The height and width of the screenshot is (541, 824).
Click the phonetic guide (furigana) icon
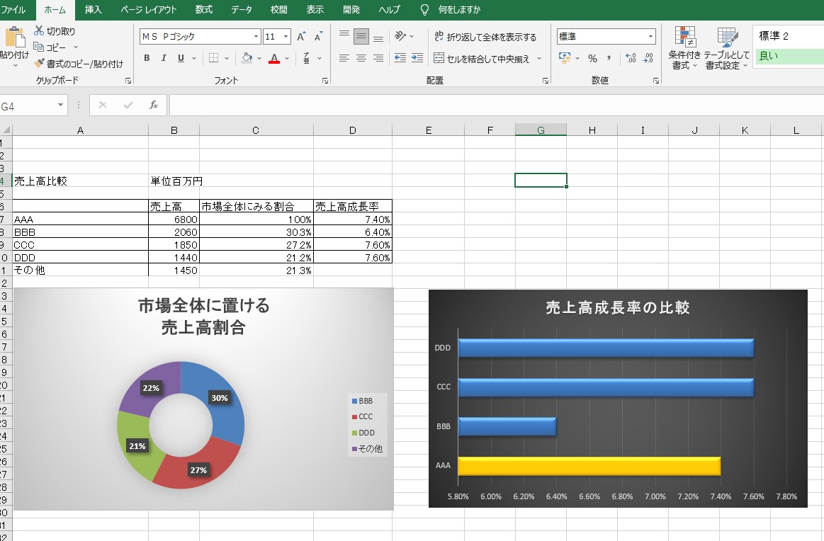(x=306, y=58)
